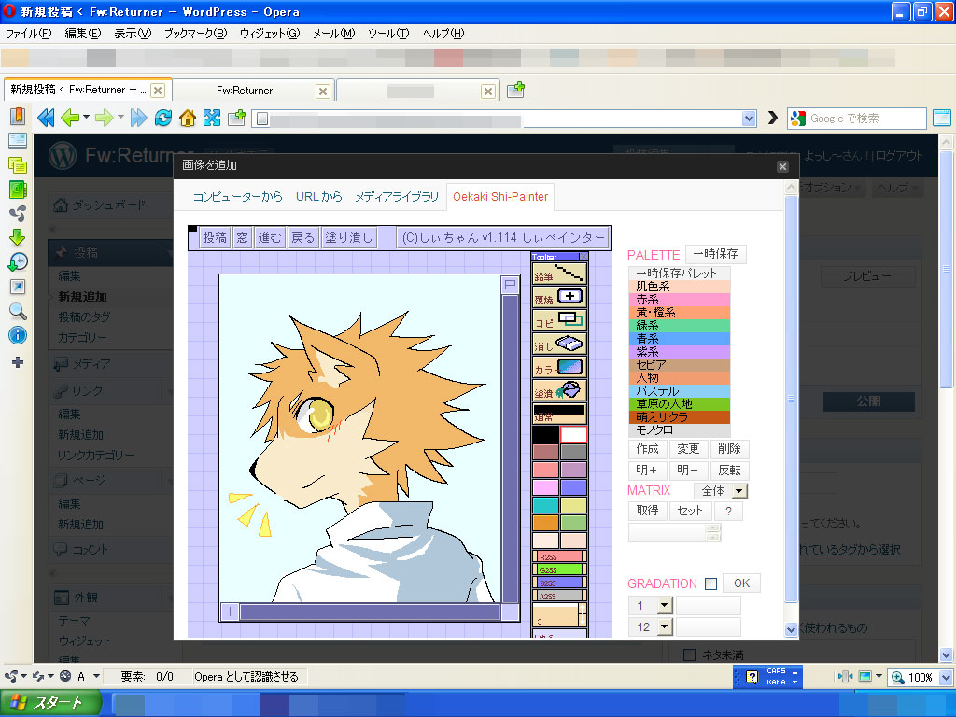
Task: Open the first gradation steps dropdown showing 1
Action: click(x=651, y=605)
